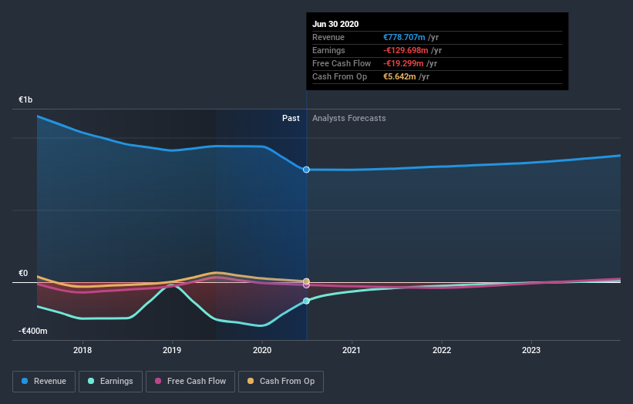This screenshot has width=633, height=404.
Task: Click the pink Free Cash Flow data point
Action: pos(306,285)
